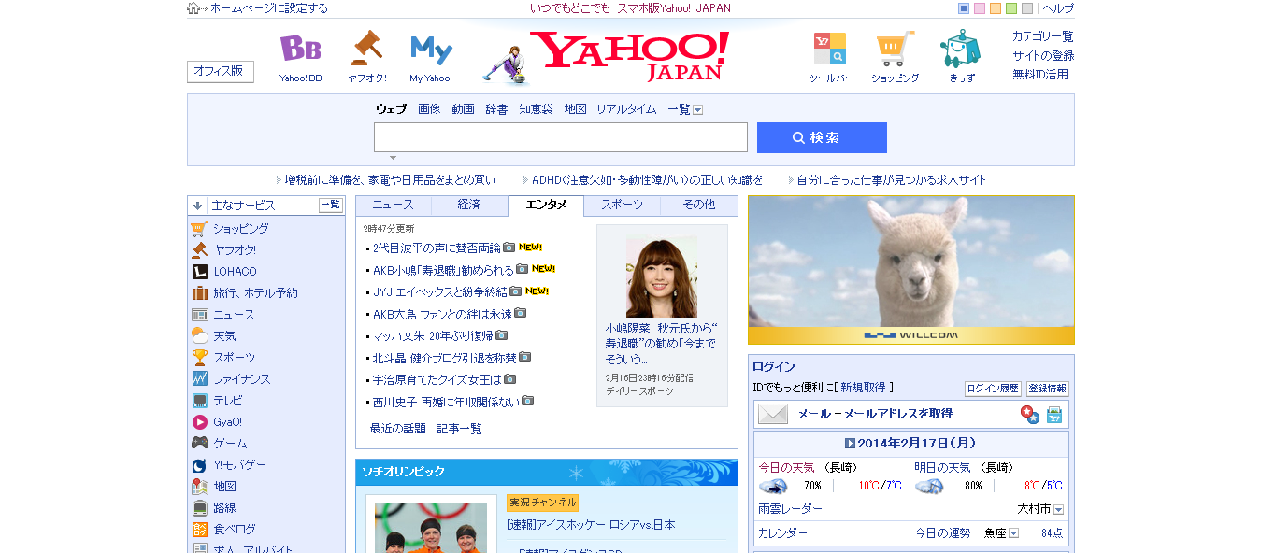The image size is (1261, 553).
Task: Click the 路線 train icon
Action: pyautogui.click(x=199, y=508)
